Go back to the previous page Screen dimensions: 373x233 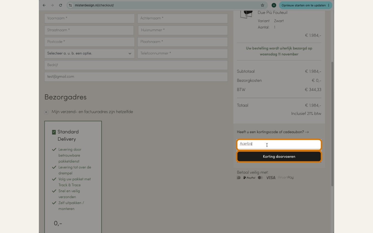[x=44, y=5]
